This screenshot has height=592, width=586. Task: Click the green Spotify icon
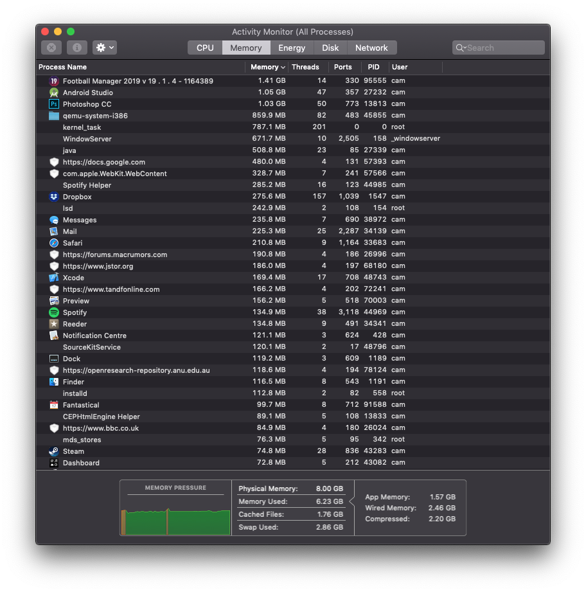click(54, 312)
